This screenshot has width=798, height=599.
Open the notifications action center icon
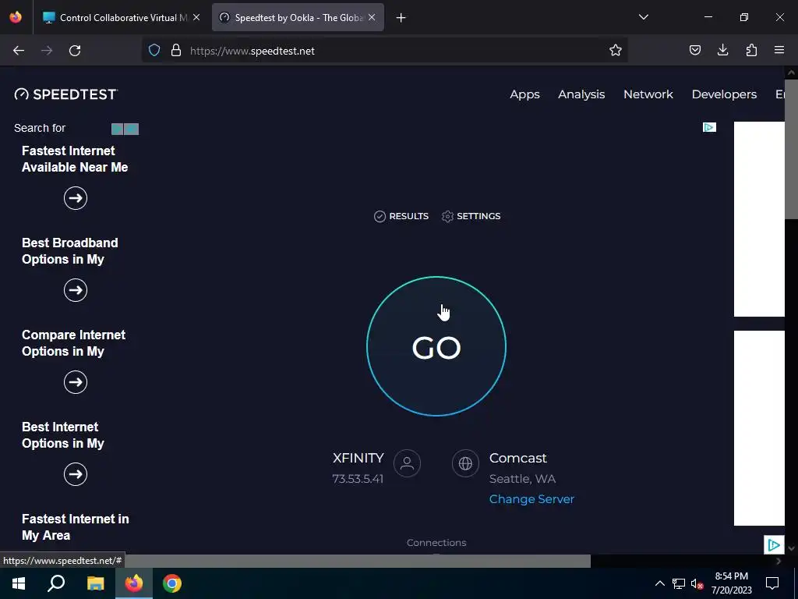point(772,583)
